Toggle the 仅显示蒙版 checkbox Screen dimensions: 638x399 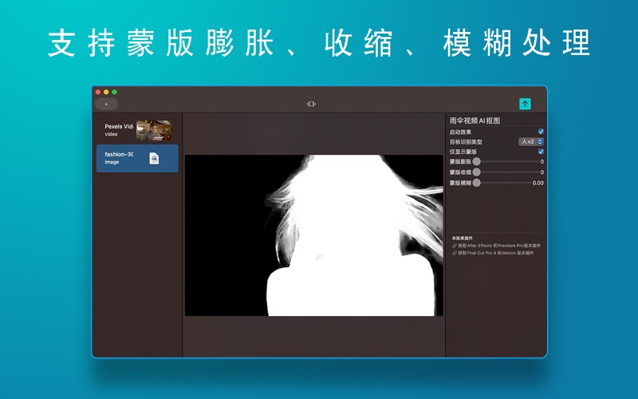click(541, 152)
